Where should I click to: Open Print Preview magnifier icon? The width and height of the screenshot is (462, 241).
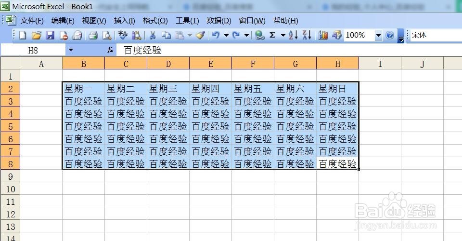click(x=107, y=35)
